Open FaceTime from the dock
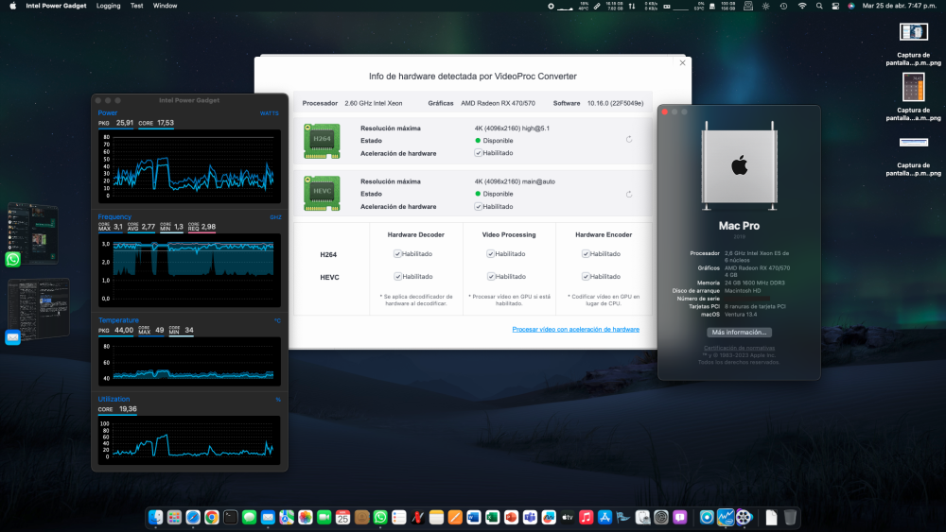 (x=324, y=517)
